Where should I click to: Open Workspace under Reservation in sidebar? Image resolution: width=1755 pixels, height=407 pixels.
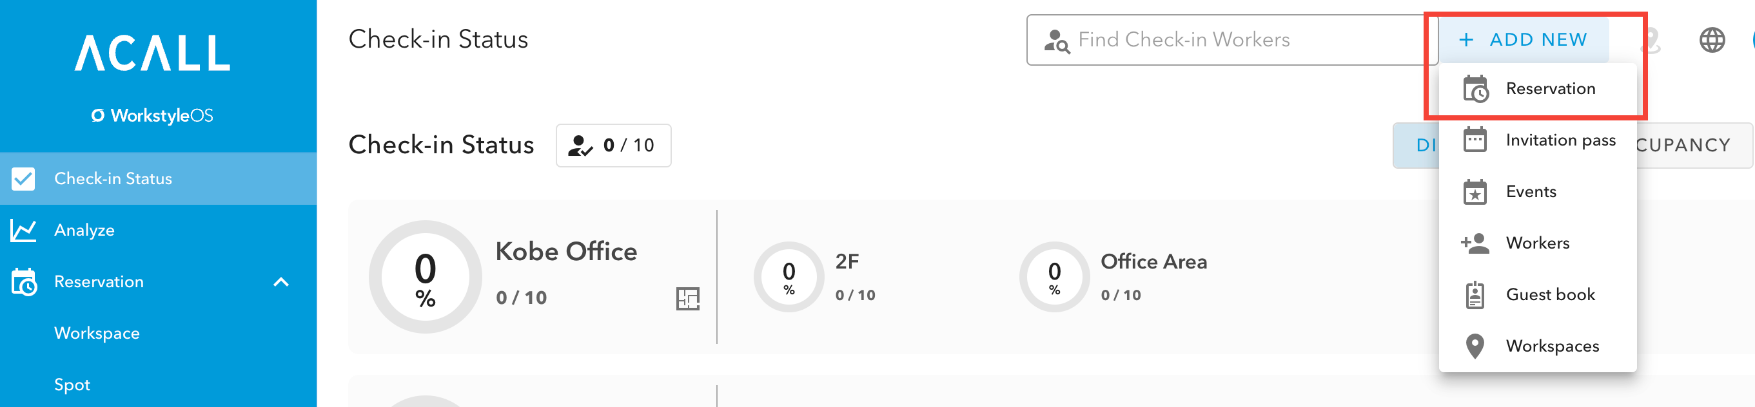(x=97, y=334)
